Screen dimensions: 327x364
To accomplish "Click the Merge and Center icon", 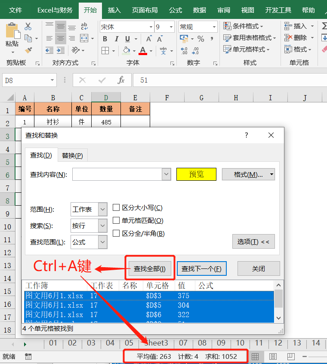I will pos(84,38).
